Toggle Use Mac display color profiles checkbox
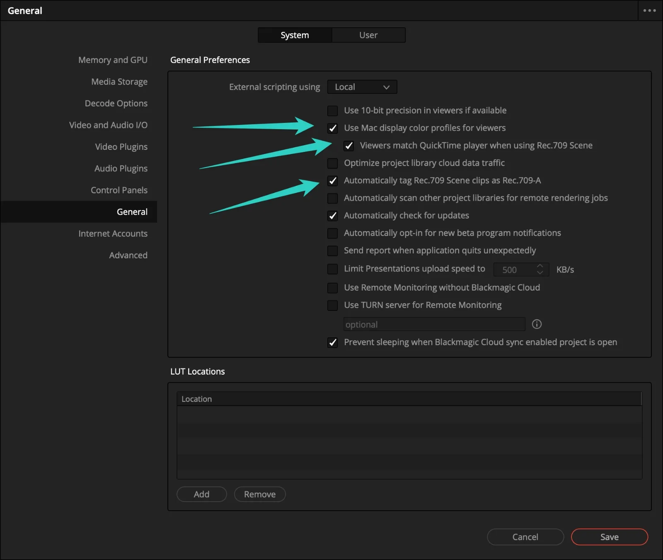 (332, 128)
